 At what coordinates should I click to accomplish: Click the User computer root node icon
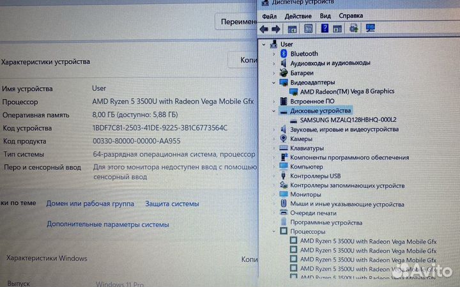273,44
